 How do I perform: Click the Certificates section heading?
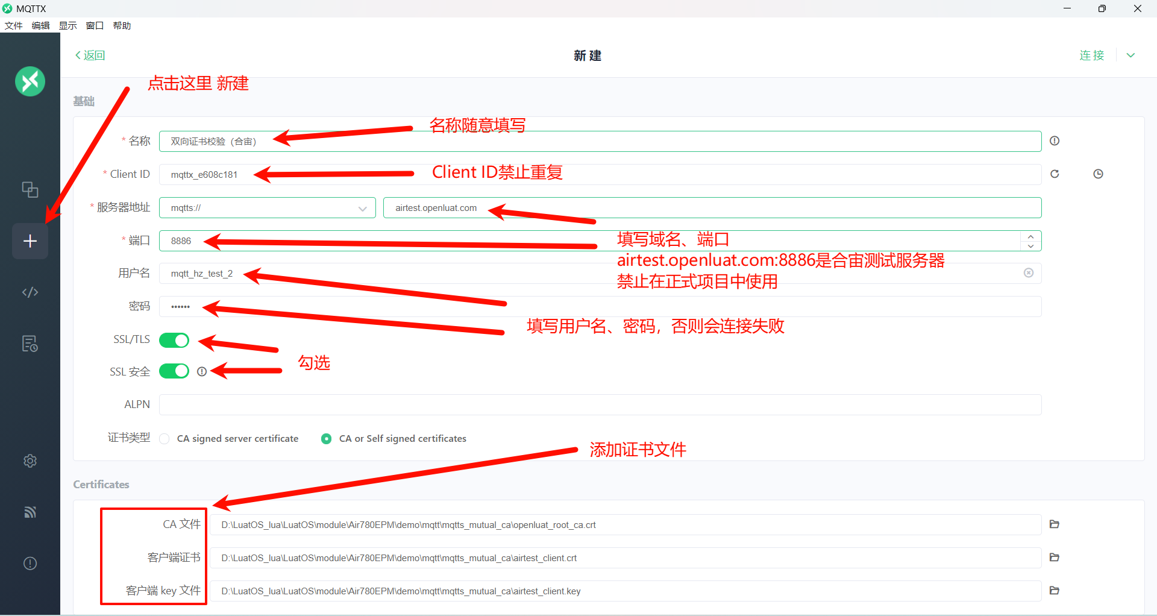[x=101, y=485]
